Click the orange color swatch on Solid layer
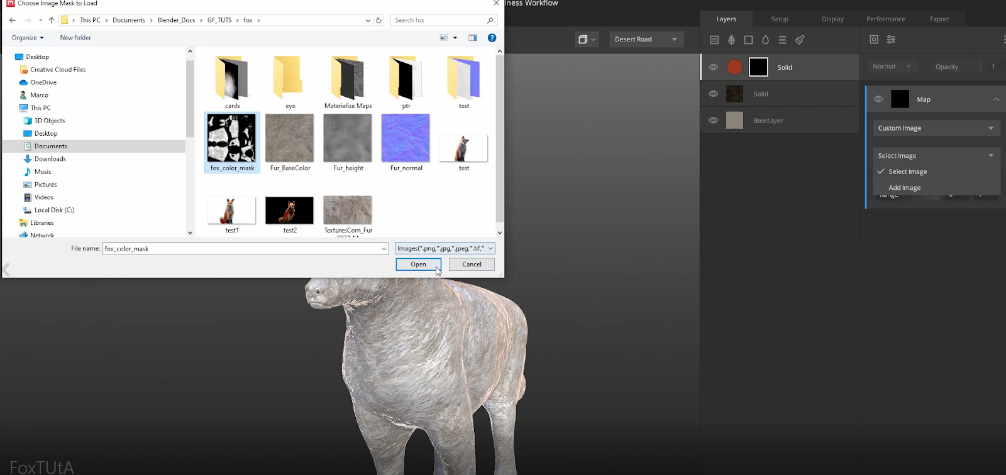 click(x=734, y=67)
